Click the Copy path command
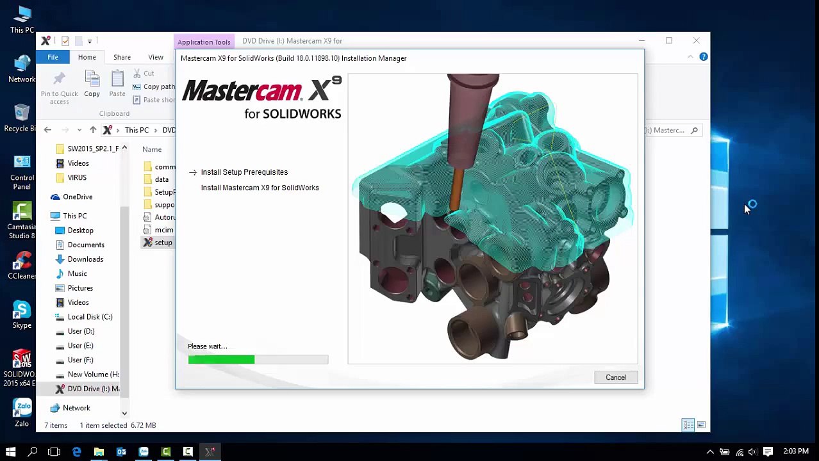This screenshot has width=819, height=461. coord(154,86)
